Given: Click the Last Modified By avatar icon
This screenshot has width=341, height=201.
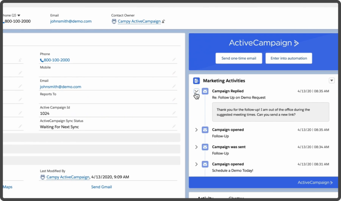Looking at the screenshot, I should (43, 177).
